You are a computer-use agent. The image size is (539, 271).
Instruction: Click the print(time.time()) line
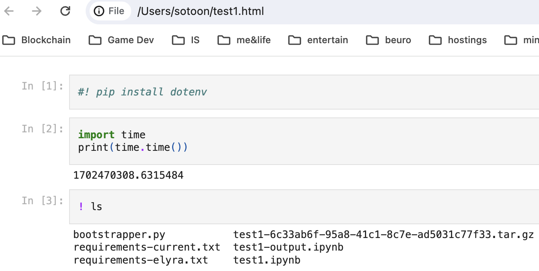click(133, 147)
